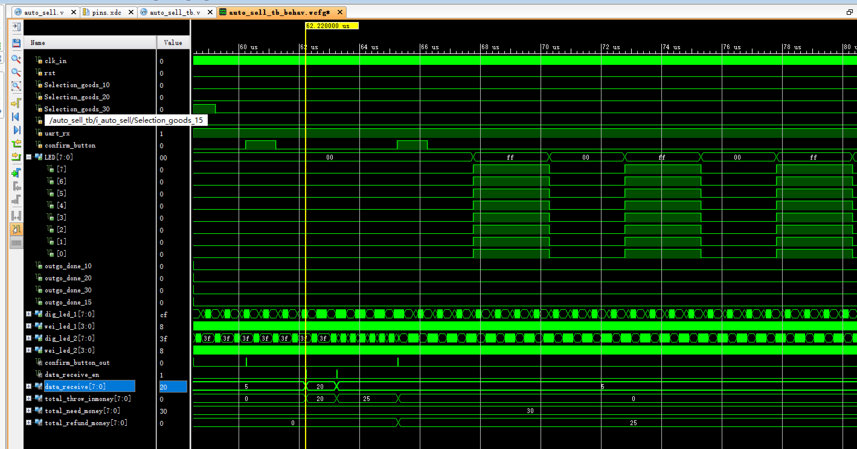Expand the total_need_money[7:0] bus
Image resolution: width=857 pixels, height=449 pixels.
[29, 410]
